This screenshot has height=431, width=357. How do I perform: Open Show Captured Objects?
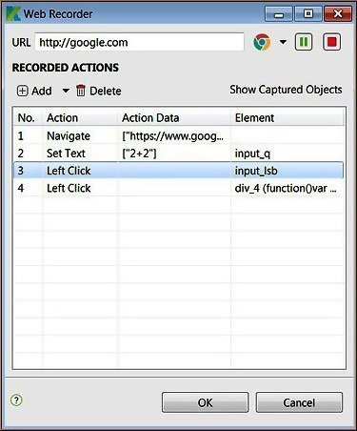click(286, 90)
